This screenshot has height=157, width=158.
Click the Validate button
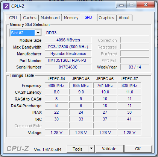[x=109, y=149]
